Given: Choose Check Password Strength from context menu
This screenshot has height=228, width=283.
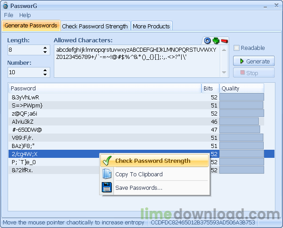Looking at the screenshot, I should point(154,161).
